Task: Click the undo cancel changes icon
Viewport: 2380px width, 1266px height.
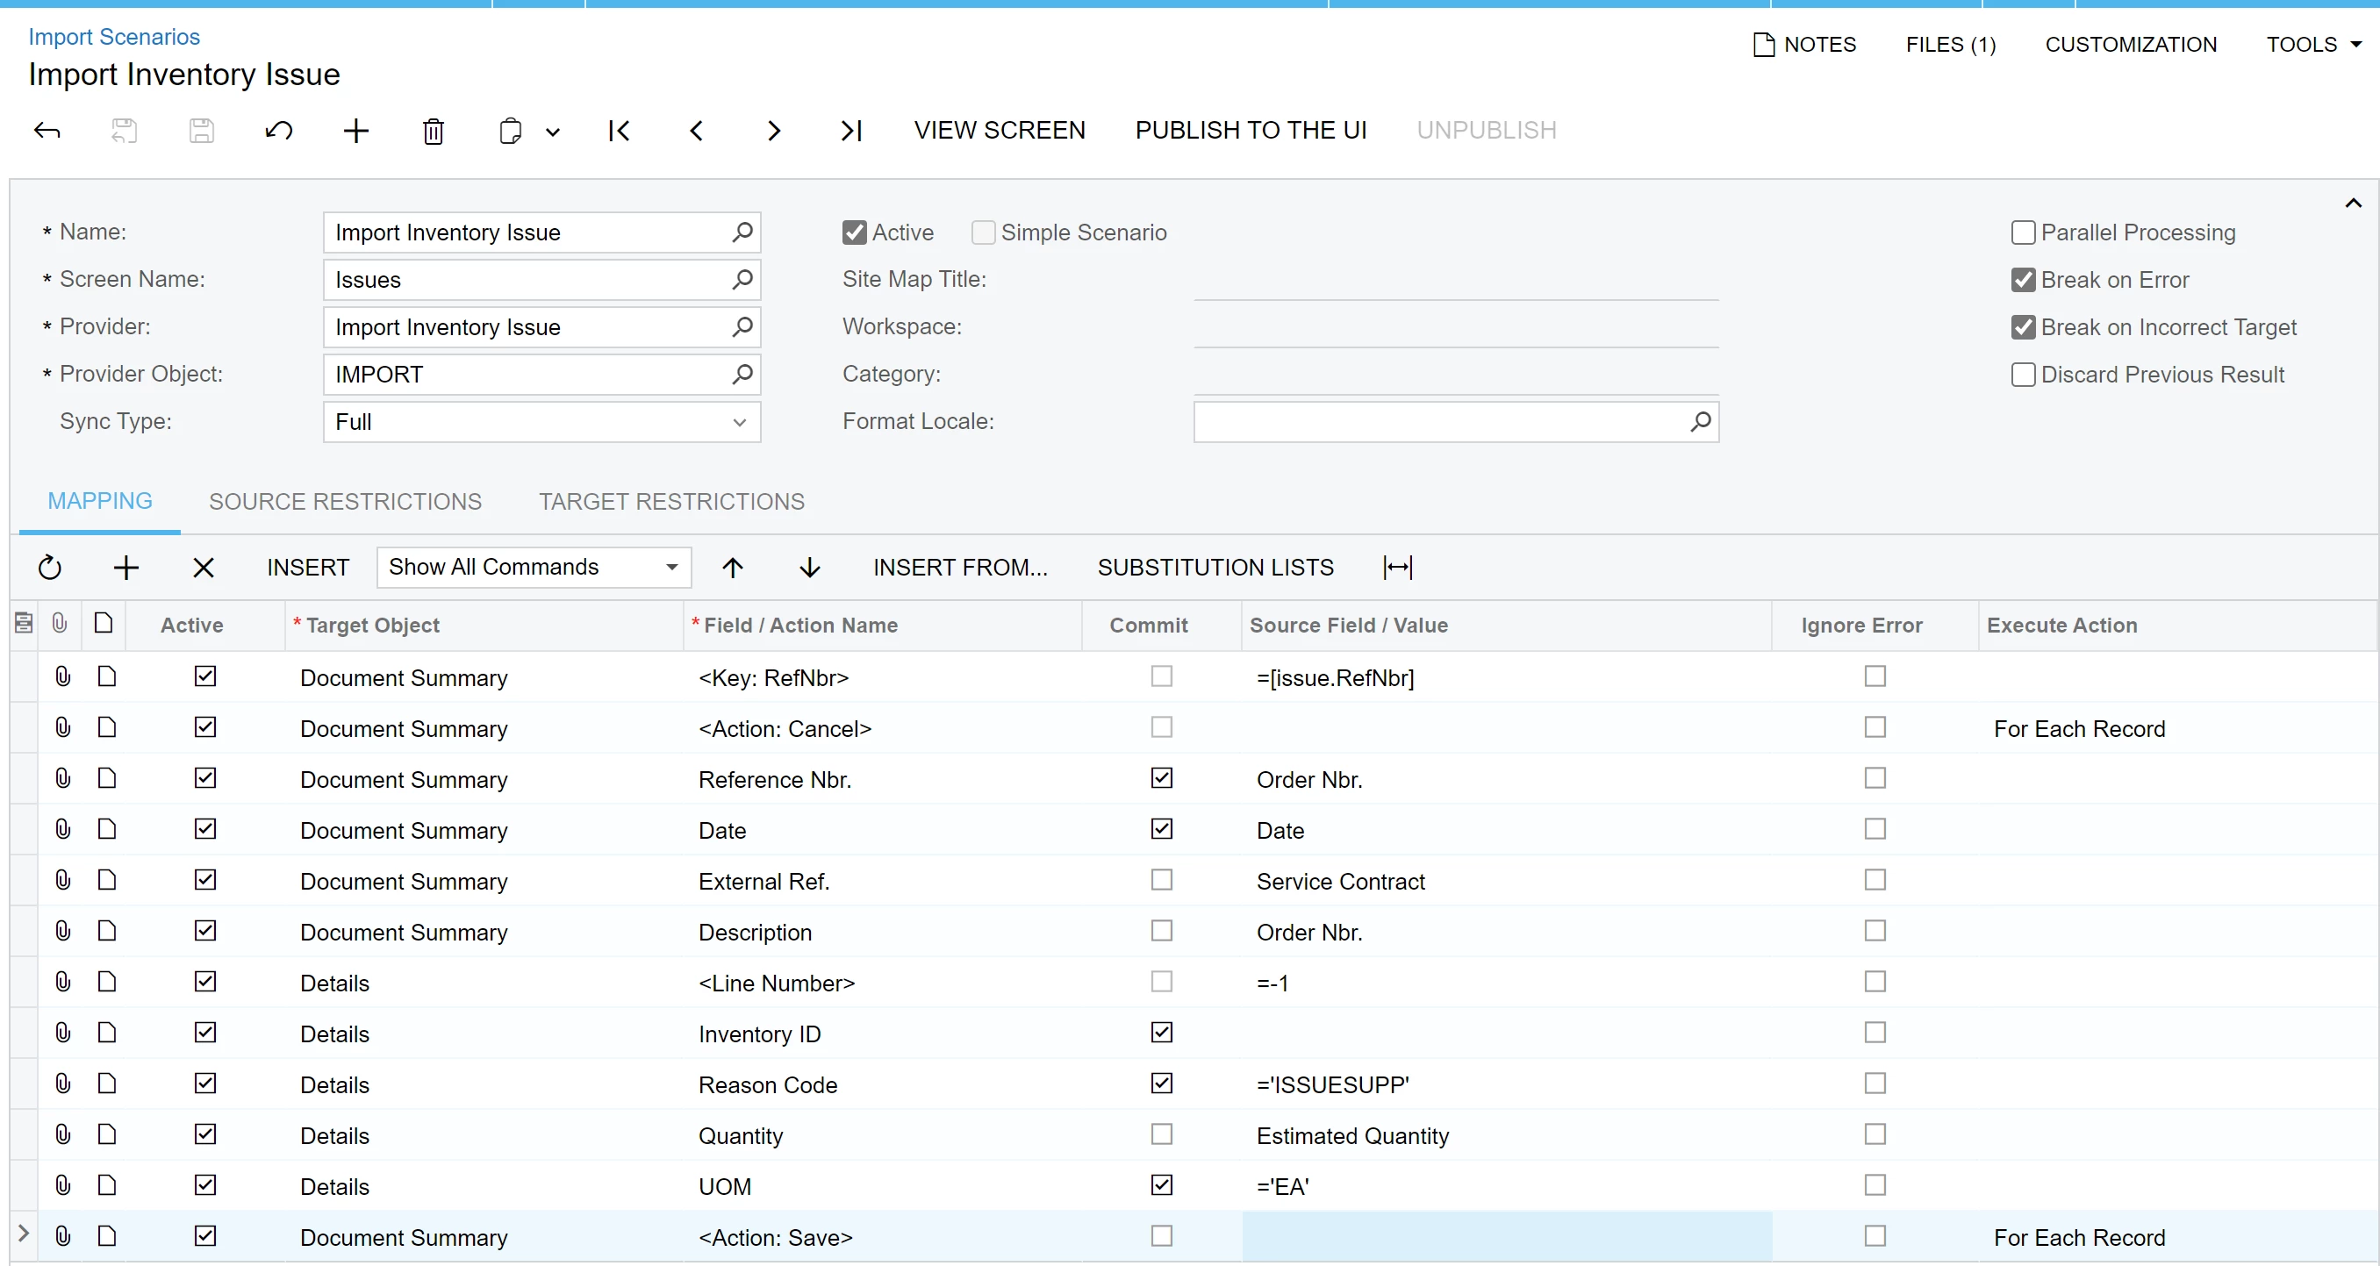Action: click(x=278, y=131)
